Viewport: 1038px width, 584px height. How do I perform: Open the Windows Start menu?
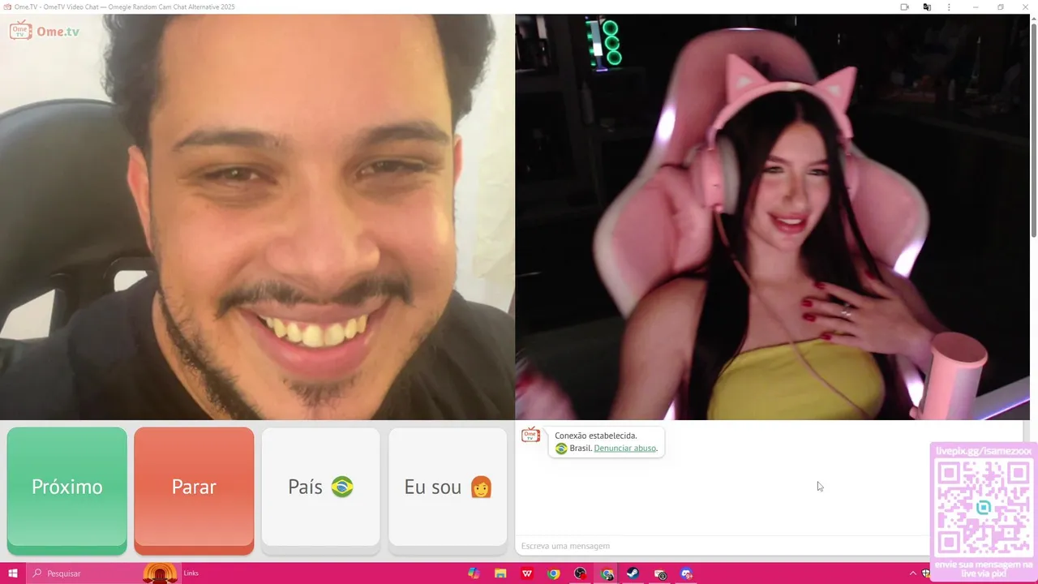13,573
